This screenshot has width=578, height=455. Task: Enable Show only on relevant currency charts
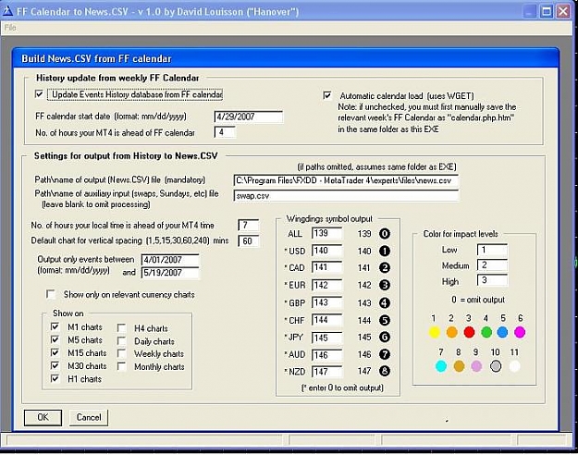[51, 294]
